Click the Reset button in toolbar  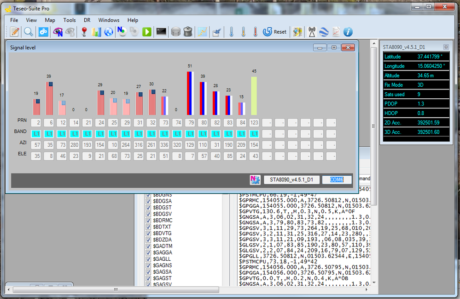tap(274, 32)
